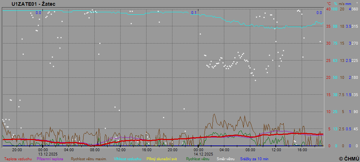Click the Teplota vzduchu legend label
This screenshot has height=162, width=360.
18,159
